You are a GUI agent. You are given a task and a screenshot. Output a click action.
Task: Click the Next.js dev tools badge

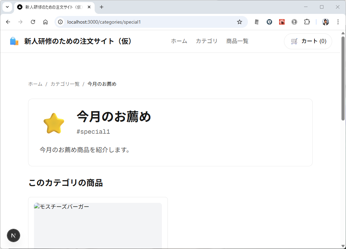[x=14, y=235]
